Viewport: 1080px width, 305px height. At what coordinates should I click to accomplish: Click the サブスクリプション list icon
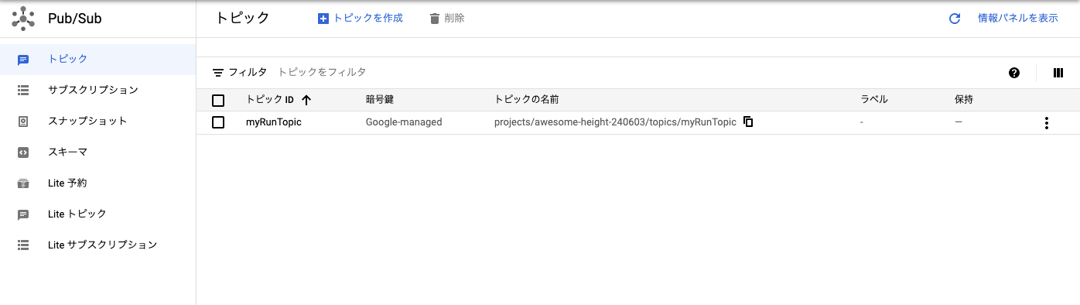pos(23,91)
